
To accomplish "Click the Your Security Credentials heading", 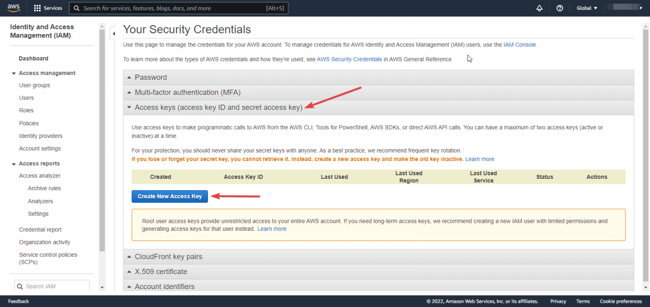I will (187, 30).
